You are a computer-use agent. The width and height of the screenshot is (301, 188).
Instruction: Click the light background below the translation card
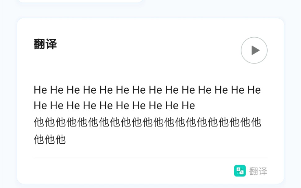(x=150, y=186)
